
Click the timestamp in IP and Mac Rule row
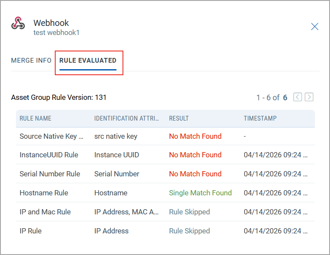[276, 212]
